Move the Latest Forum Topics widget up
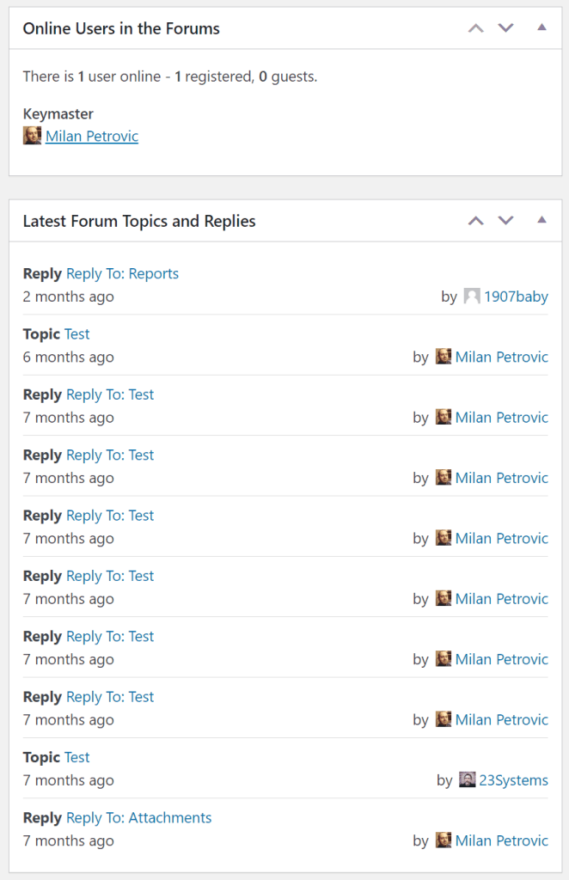 tap(475, 220)
